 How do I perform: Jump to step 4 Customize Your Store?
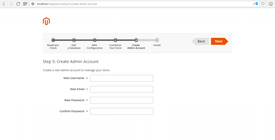(115, 40)
